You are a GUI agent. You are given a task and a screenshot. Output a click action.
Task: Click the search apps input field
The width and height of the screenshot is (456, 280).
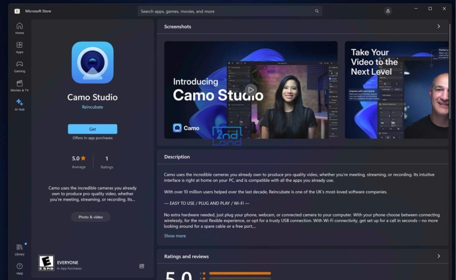point(225,11)
